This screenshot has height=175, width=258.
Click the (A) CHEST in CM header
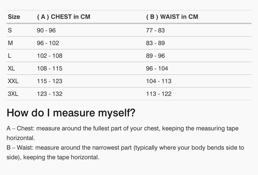click(x=63, y=17)
